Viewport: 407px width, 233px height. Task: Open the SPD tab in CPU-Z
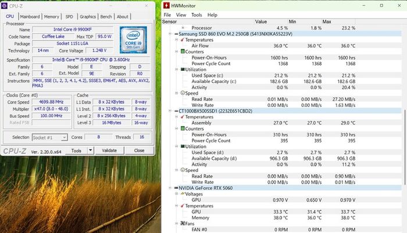click(69, 17)
